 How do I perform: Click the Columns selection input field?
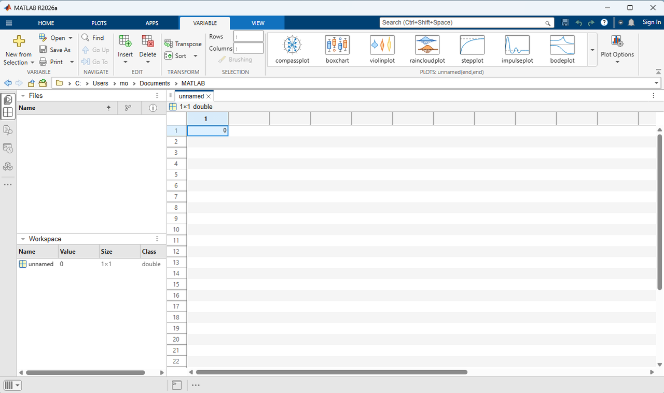(248, 48)
